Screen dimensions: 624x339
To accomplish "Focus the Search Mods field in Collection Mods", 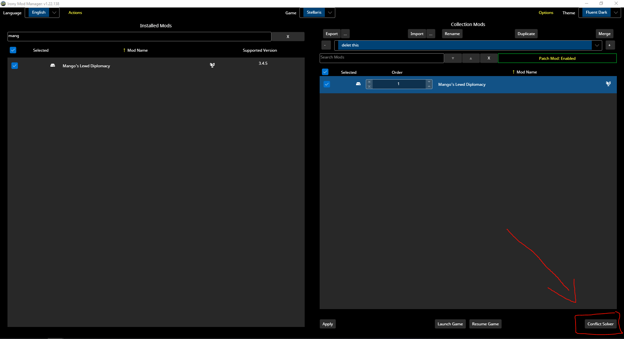I will (x=382, y=58).
